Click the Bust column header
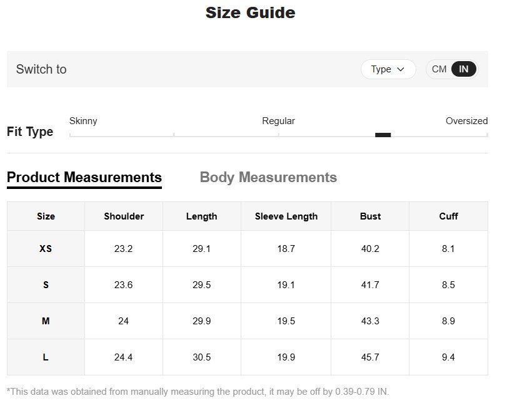The height and width of the screenshot is (401, 522). [x=370, y=216]
